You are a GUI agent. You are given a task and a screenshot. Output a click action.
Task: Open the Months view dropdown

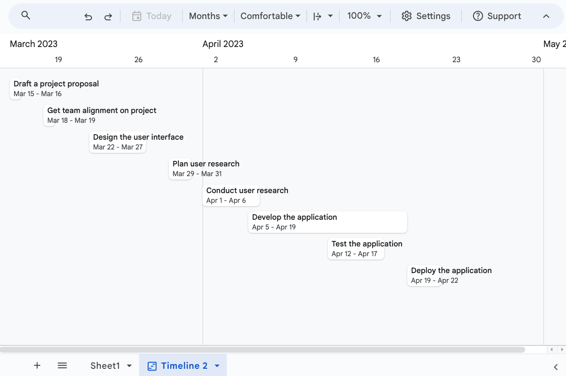click(x=208, y=16)
